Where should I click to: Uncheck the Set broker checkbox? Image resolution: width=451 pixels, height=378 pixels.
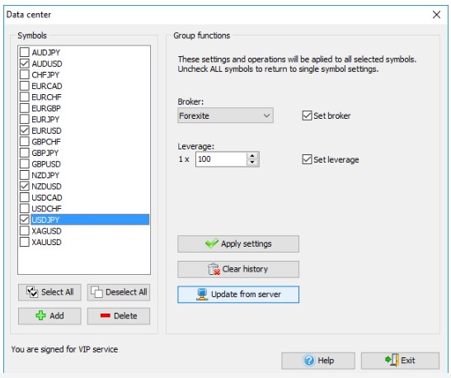click(x=307, y=116)
